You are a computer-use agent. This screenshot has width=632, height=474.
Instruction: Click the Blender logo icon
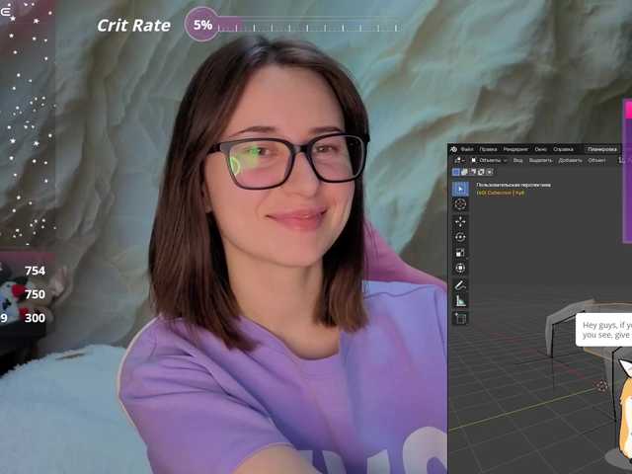pos(454,149)
